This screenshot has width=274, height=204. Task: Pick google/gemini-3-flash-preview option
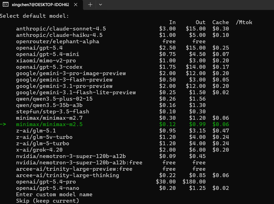click(x=64, y=80)
